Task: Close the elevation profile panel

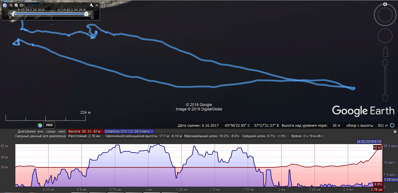Action: [x=395, y=132]
